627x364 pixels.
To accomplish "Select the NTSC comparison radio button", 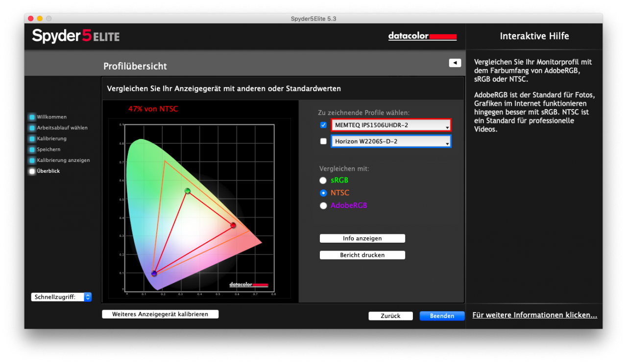I will click(x=323, y=193).
